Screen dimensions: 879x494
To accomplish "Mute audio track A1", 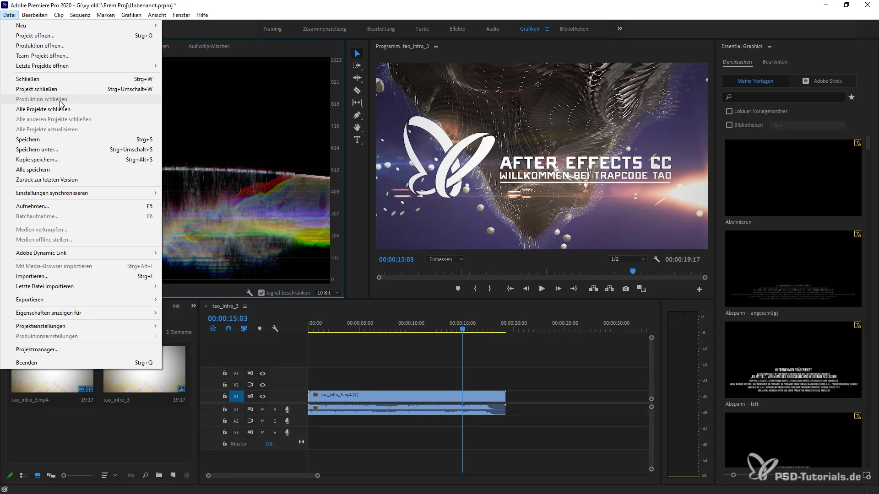I will [x=262, y=409].
